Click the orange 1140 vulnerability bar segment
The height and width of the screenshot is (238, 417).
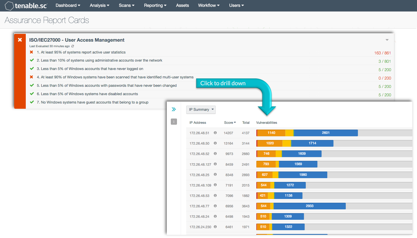tap(271, 133)
